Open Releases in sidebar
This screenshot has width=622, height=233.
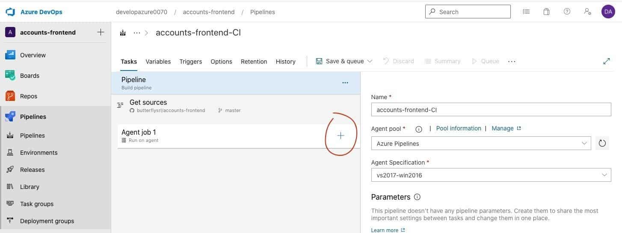tap(32, 170)
